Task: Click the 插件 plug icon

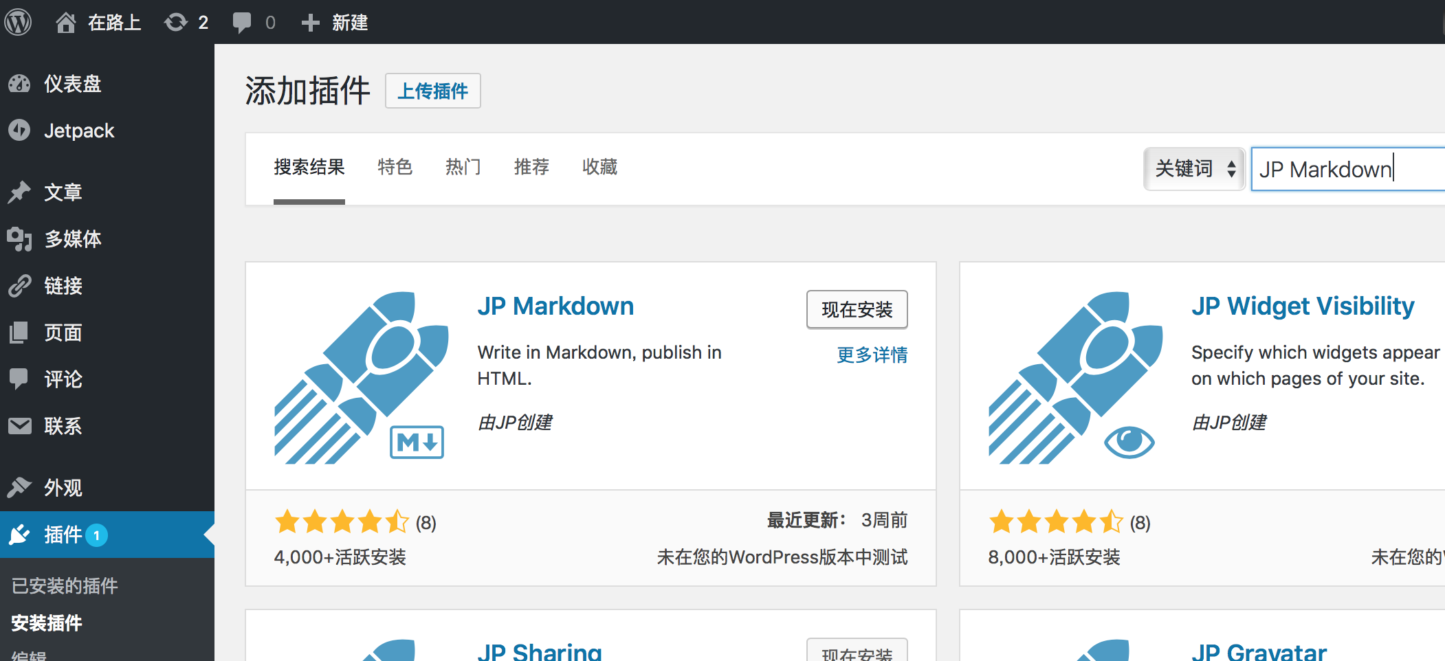Action: 19,535
